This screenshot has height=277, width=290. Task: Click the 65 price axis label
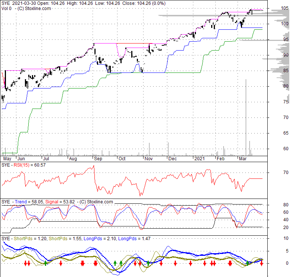point(286,133)
